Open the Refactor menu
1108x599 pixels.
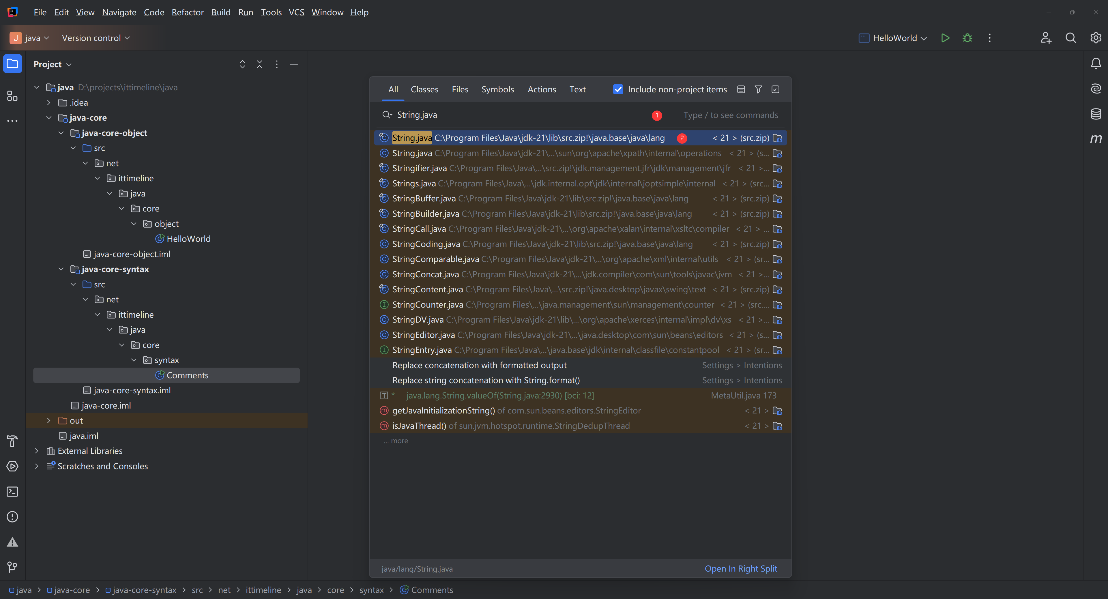pyautogui.click(x=188, y=12)
